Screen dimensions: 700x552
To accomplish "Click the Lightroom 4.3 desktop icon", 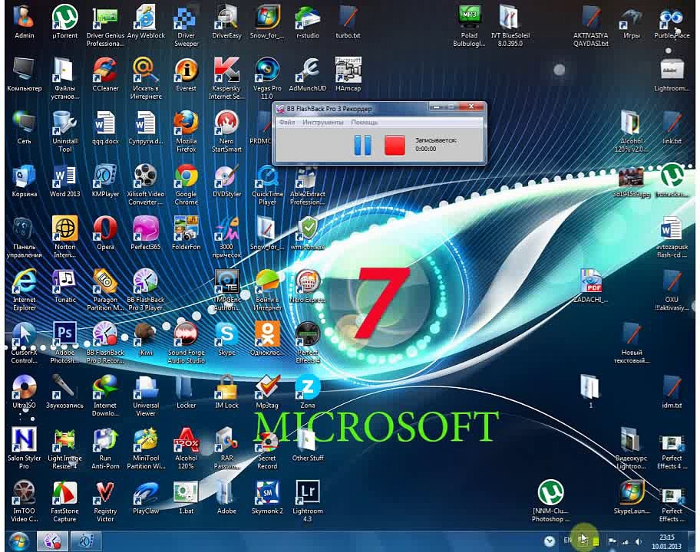I will [x=308, y=501].
